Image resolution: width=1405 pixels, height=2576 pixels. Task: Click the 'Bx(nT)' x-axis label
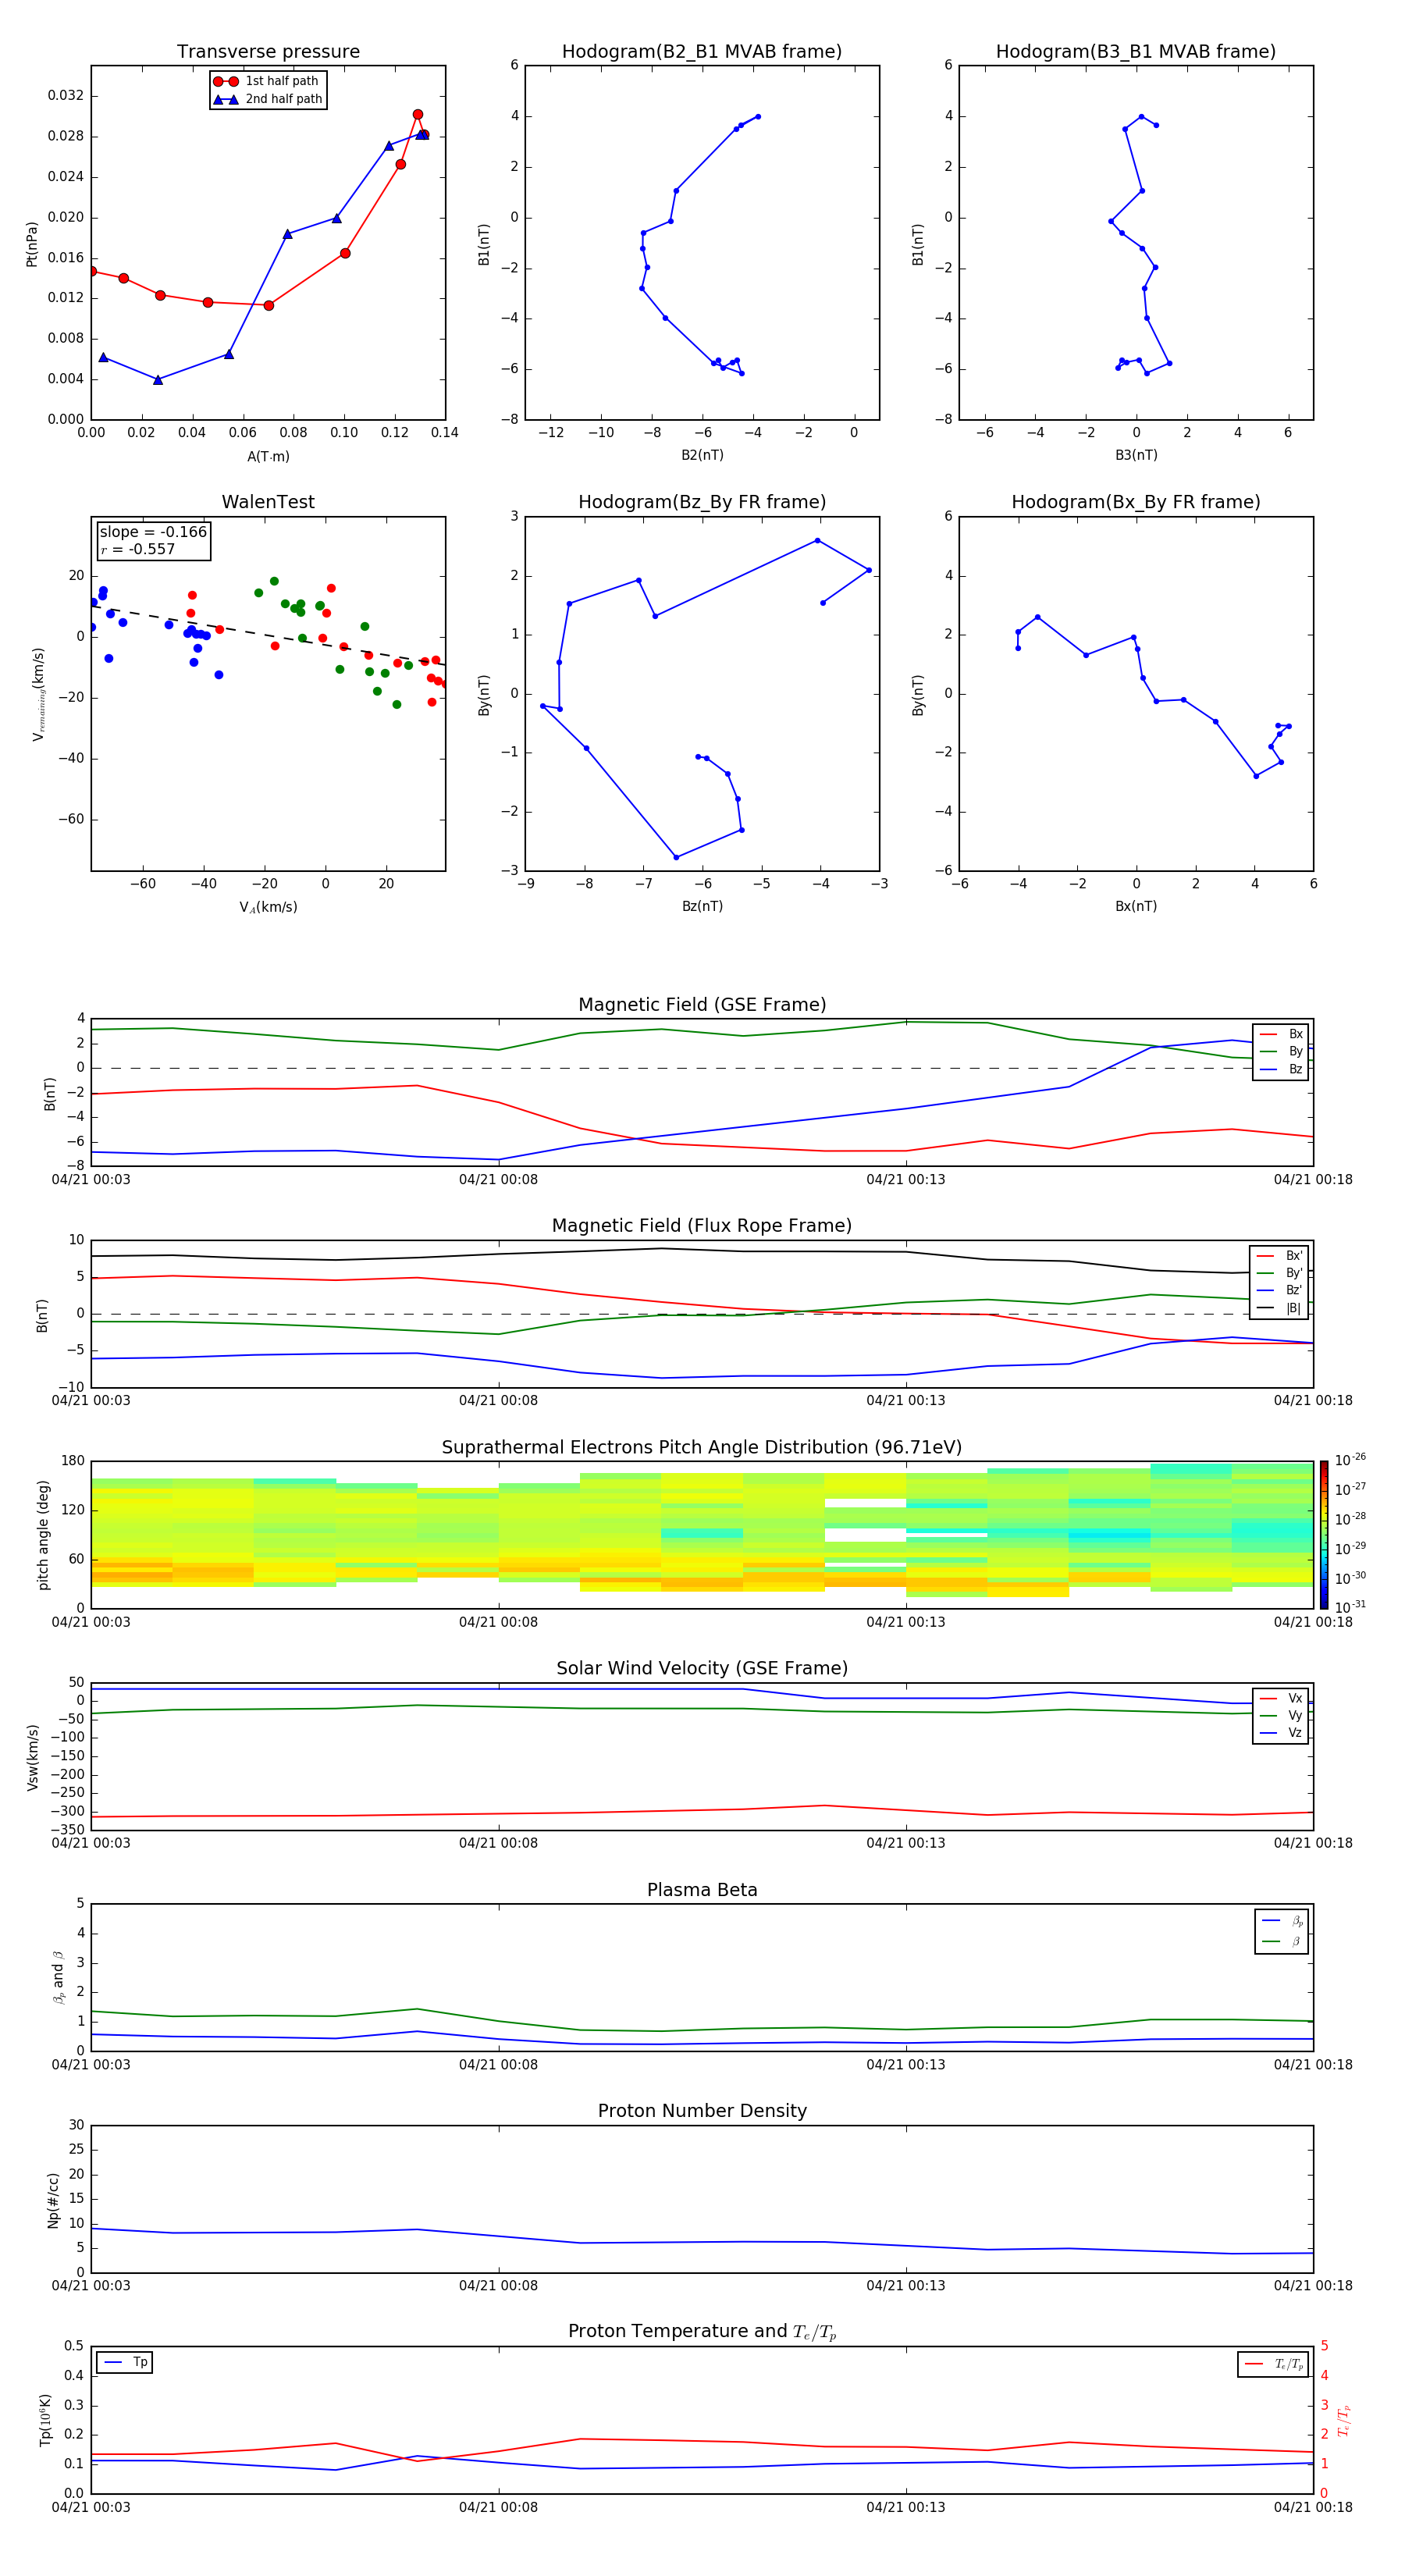tap(1136, 906)
